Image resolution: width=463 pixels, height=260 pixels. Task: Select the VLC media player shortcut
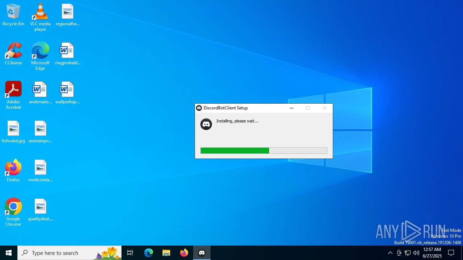(40, 17)
